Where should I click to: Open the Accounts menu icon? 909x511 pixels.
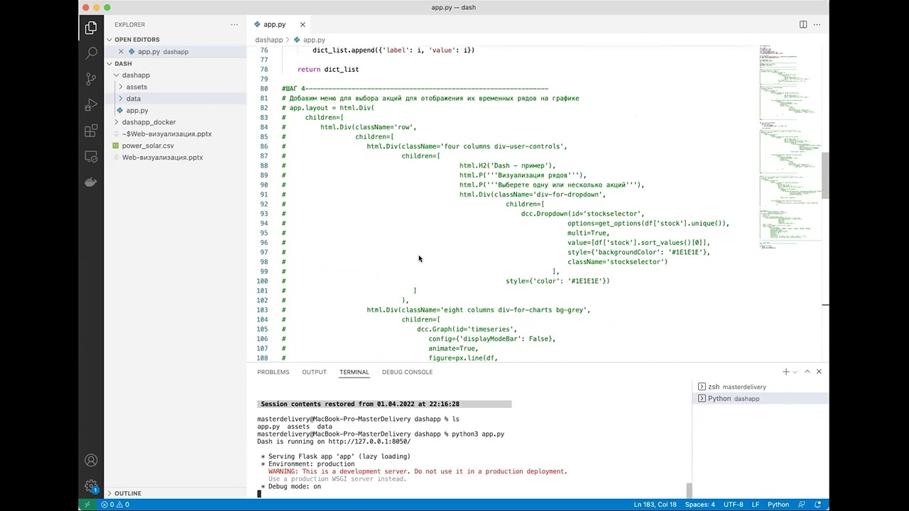(x=91, y=461)
